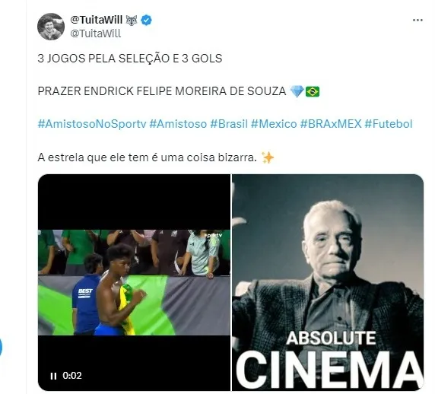Open the #Futebol hashtag
This screenshot has width=435, height=394.
pyautogui.click(x=389, y=124)
